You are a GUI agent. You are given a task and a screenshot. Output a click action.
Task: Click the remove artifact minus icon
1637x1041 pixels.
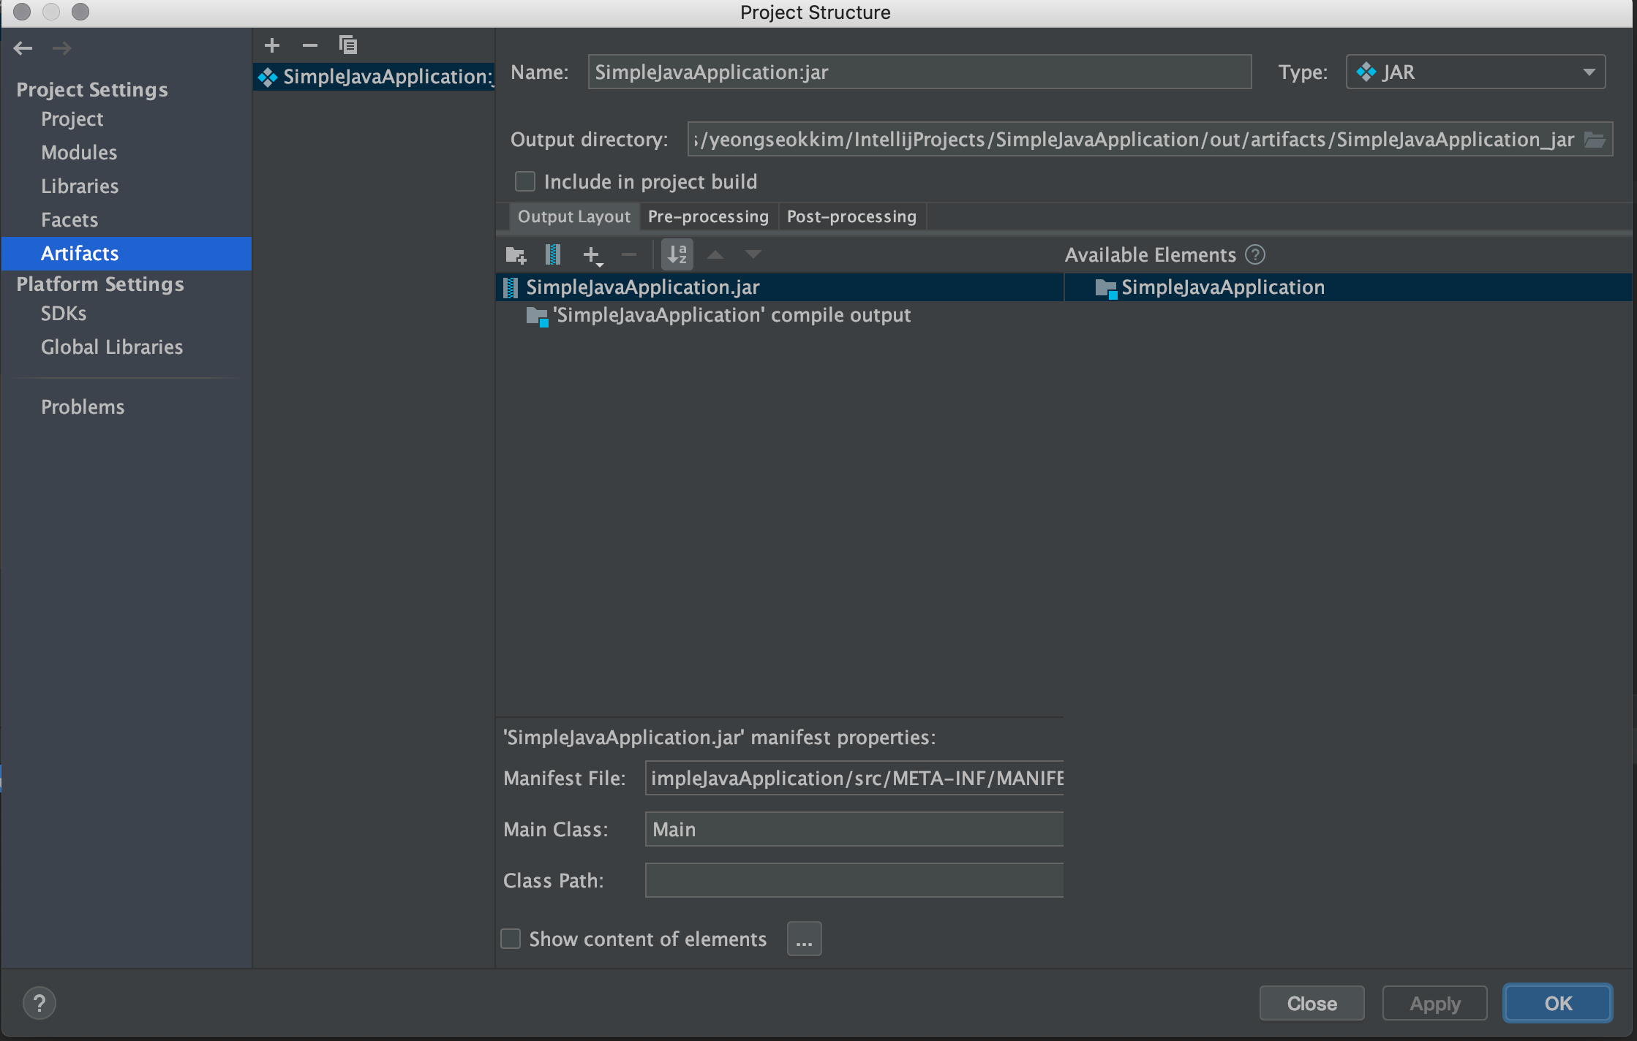point(310,45)
